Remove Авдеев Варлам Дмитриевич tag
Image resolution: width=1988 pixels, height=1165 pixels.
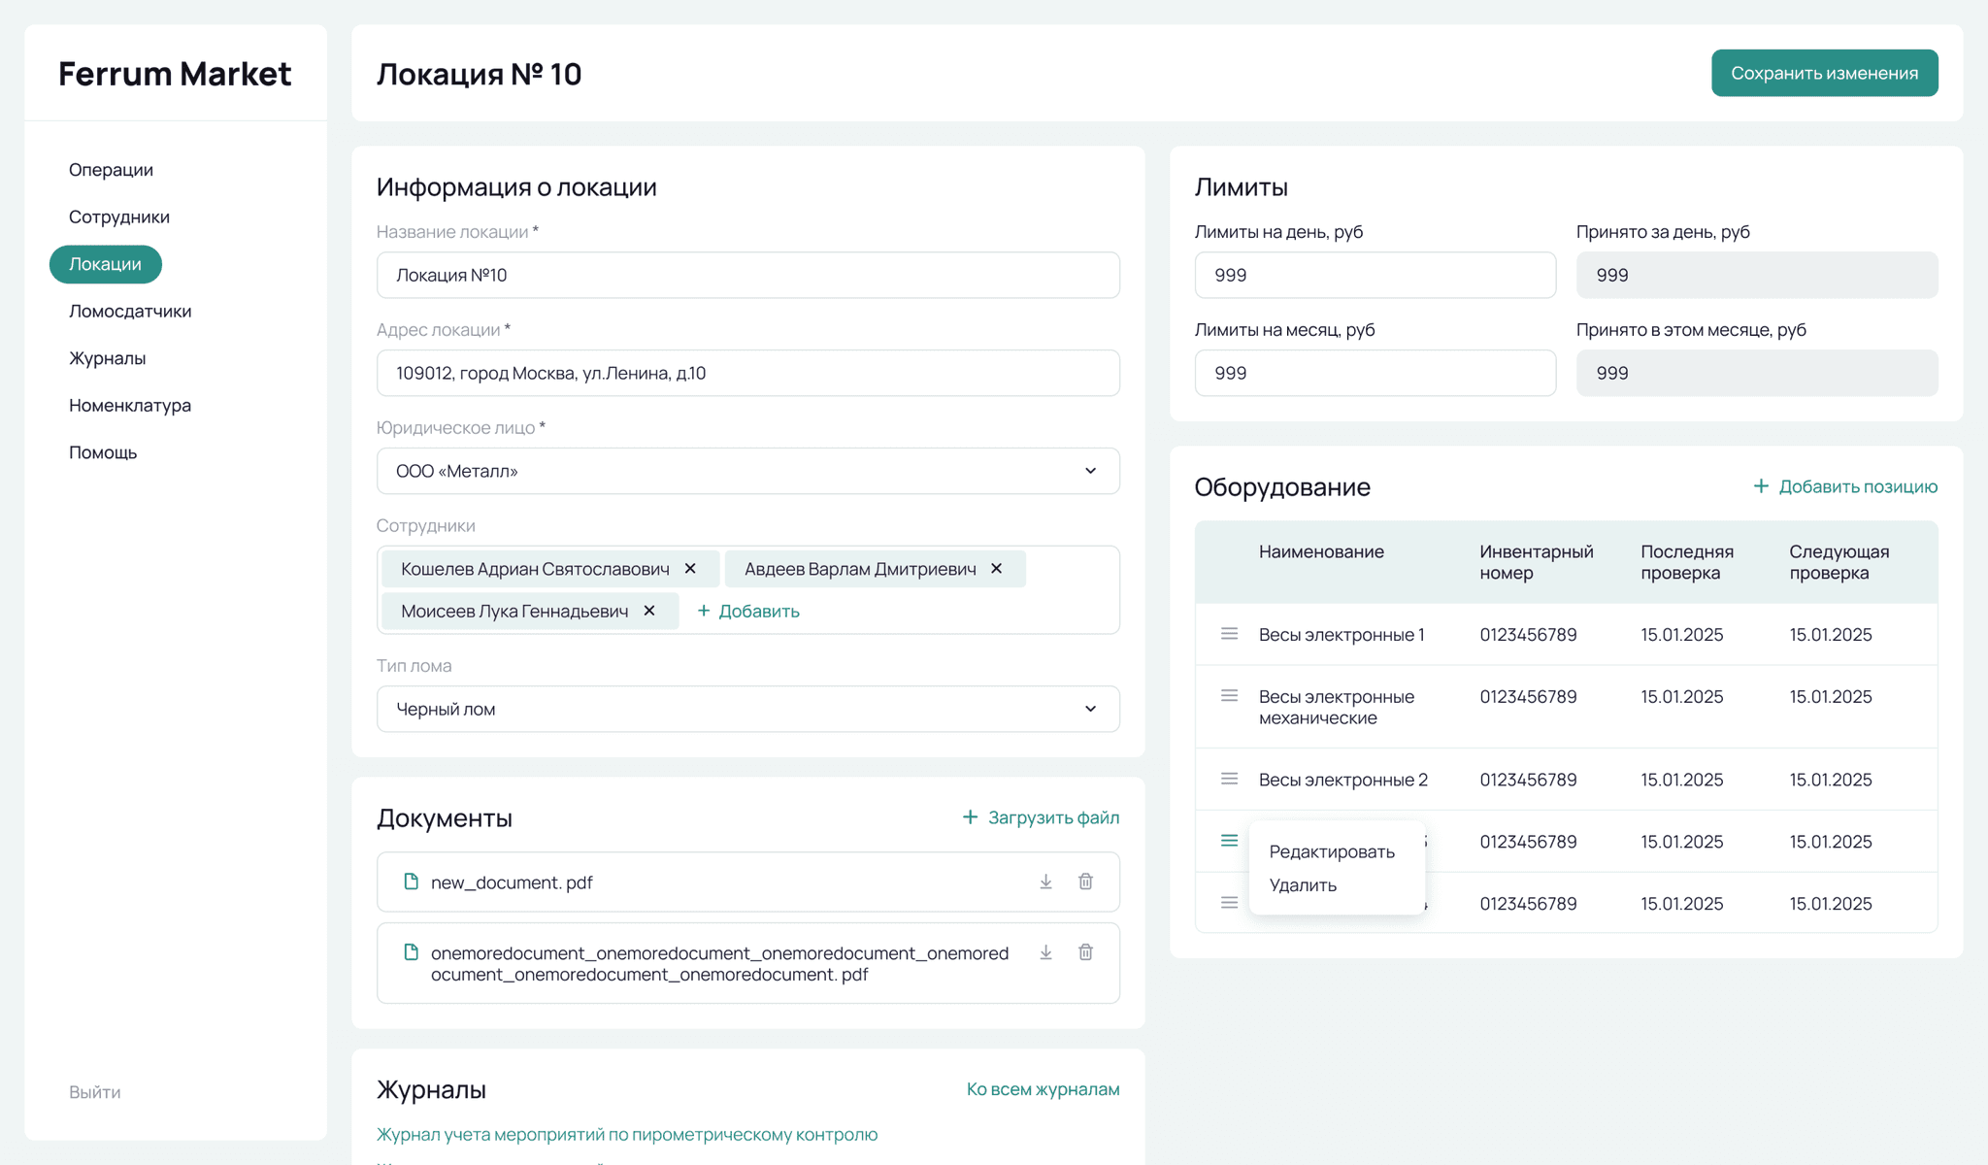996,569
